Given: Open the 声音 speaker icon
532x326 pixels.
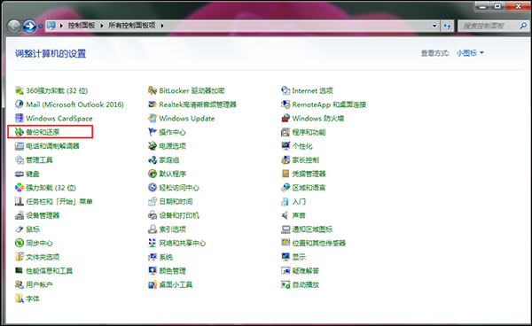Looking at the screenshot, I should (x=286, y=215).
